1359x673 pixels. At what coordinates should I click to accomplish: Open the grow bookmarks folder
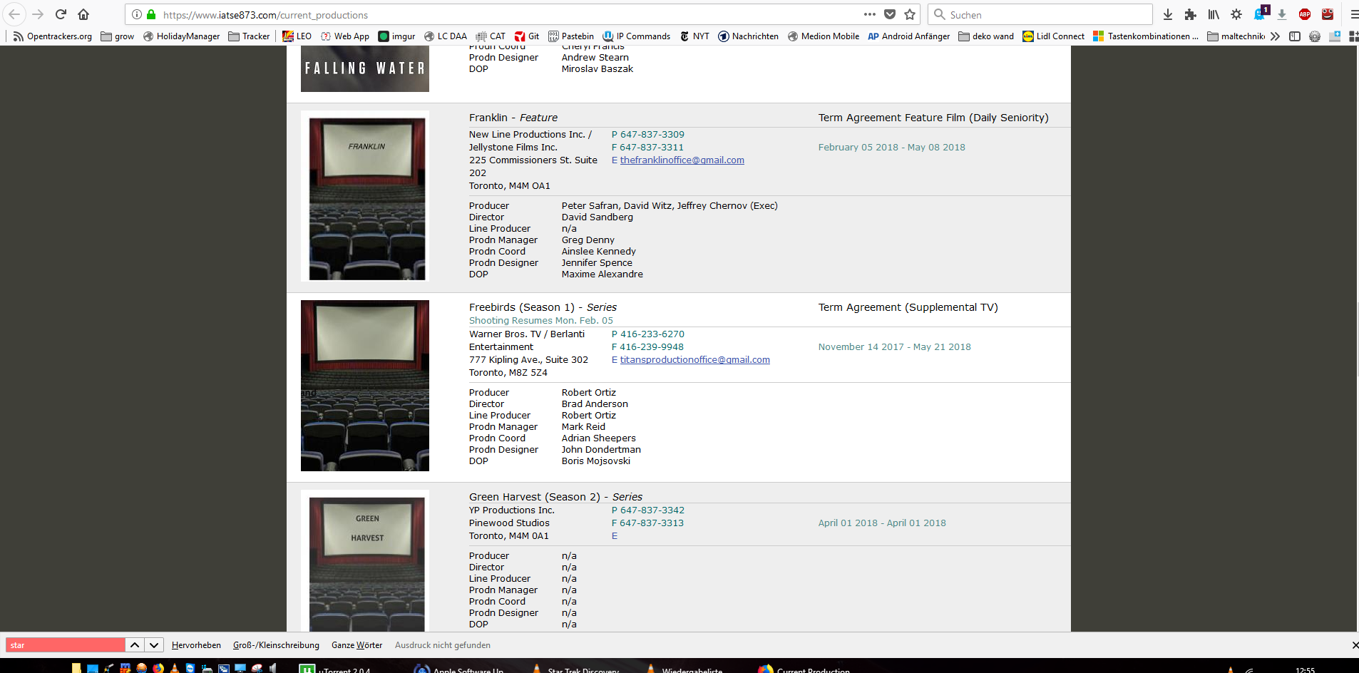coord(118,36)
